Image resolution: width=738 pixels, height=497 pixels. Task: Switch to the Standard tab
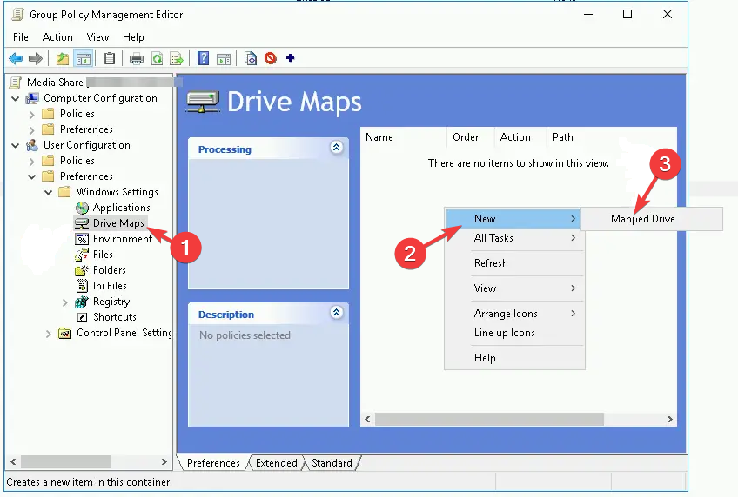tap(332, 463)
